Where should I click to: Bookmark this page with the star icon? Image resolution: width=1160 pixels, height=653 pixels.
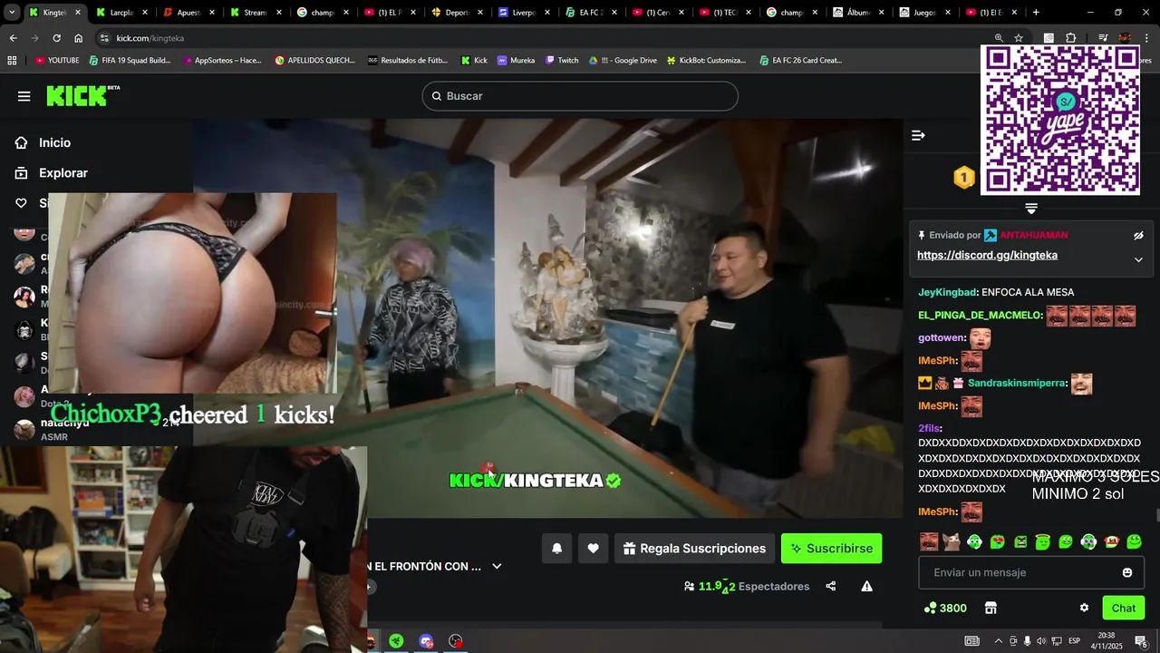(x=1019, y=38)
